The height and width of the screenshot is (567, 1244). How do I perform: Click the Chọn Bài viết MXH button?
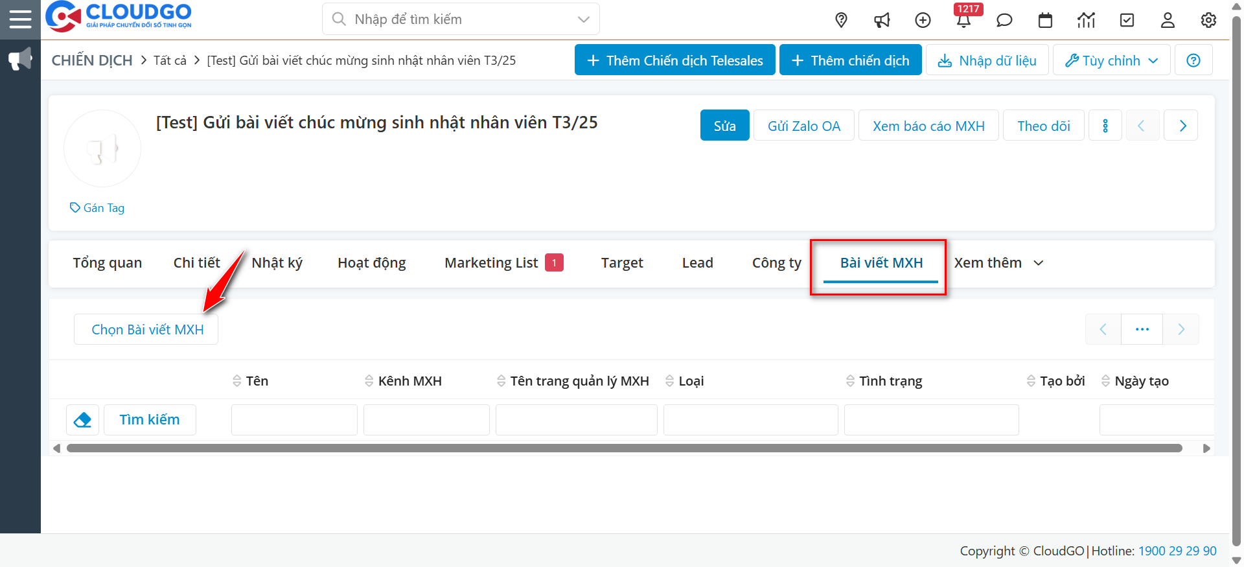point(147,330)
